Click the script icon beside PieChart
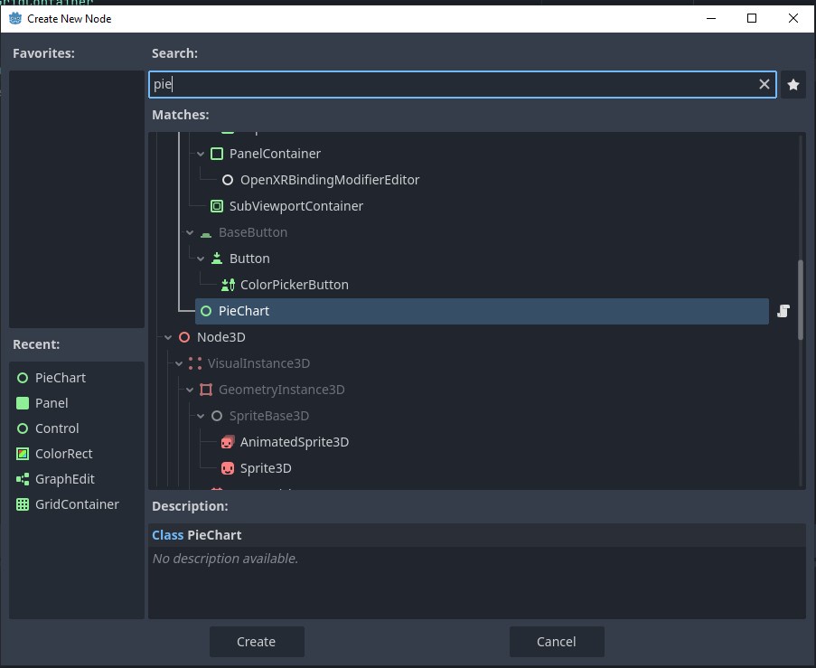816x668 pixels. [783, 311]
